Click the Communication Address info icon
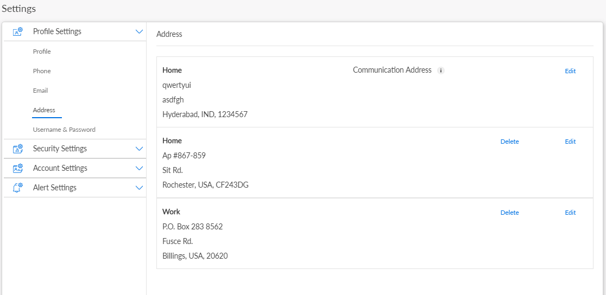606x295 pixels. (x=441, y=70)
